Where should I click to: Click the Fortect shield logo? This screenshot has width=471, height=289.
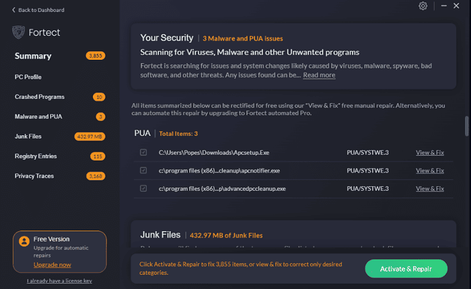(x=20, y=32)
